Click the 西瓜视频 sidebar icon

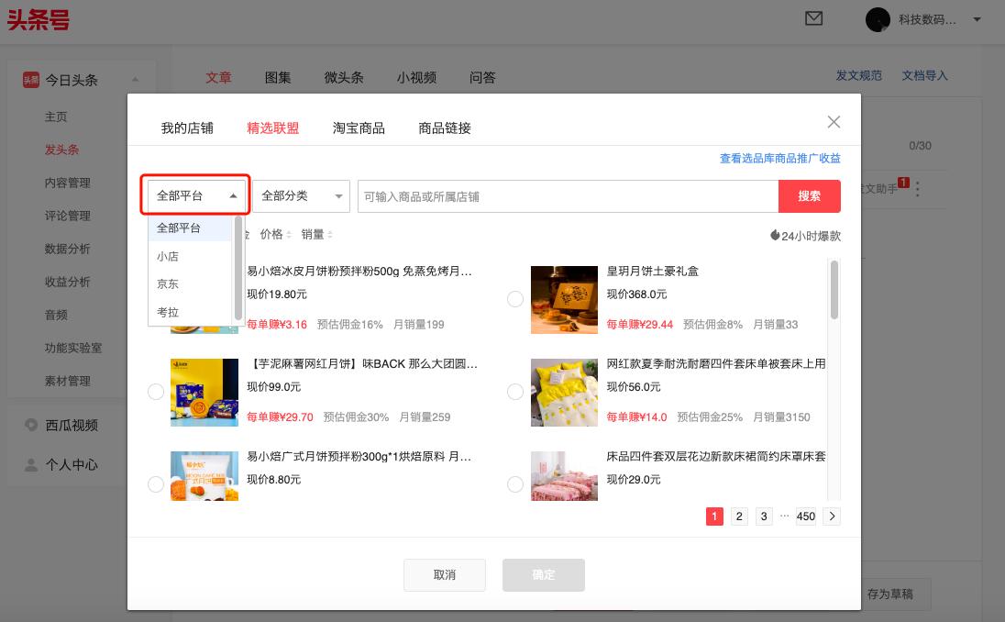(x=28, y=425)
